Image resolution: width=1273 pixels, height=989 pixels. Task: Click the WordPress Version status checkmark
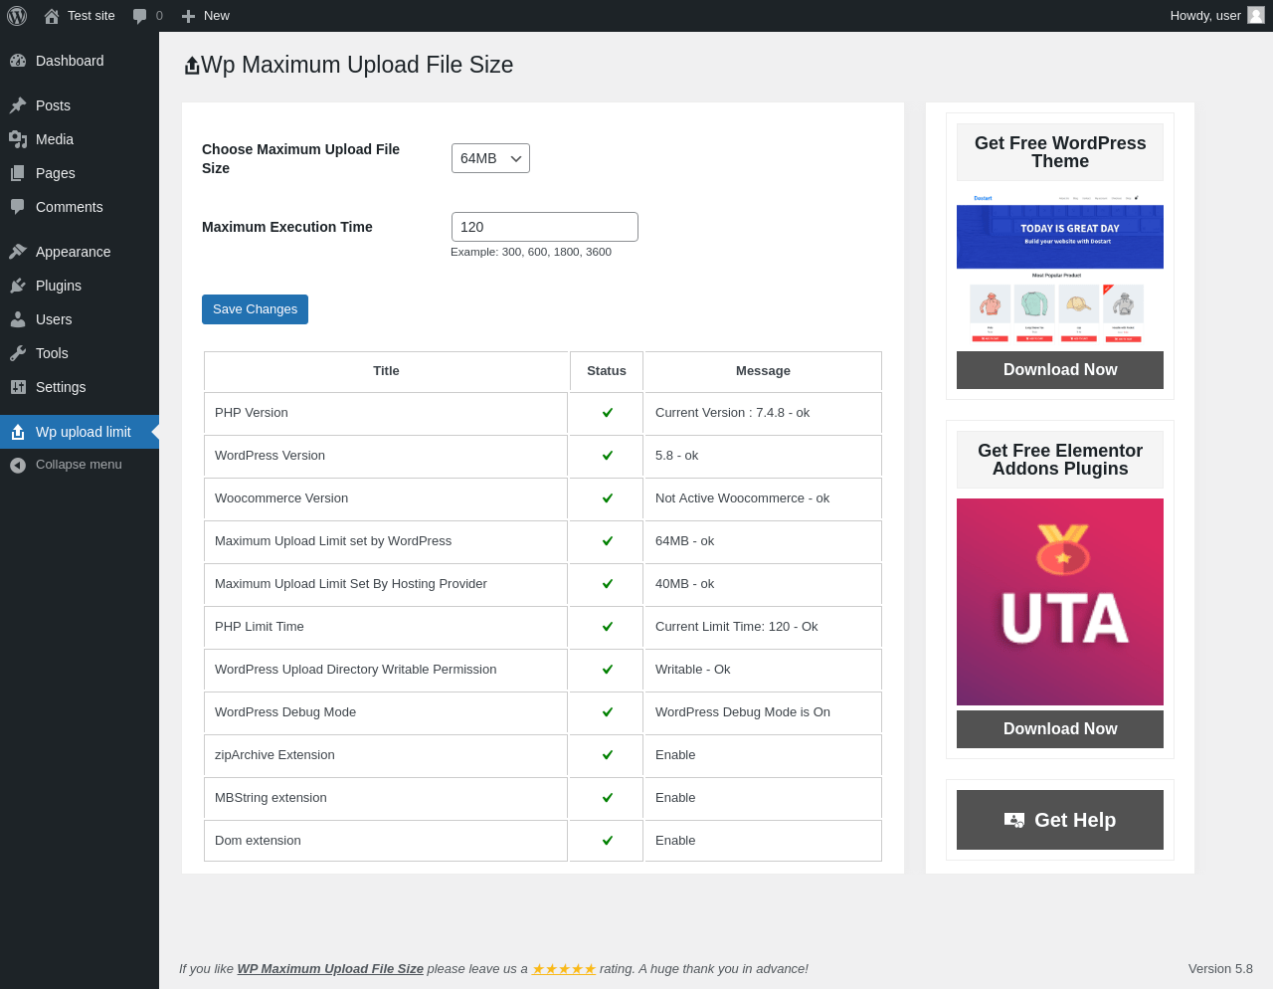[608, 456]
